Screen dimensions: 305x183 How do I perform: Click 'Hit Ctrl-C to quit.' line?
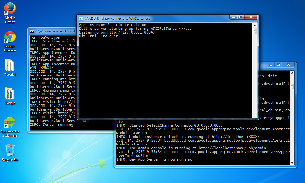(99, 36)
